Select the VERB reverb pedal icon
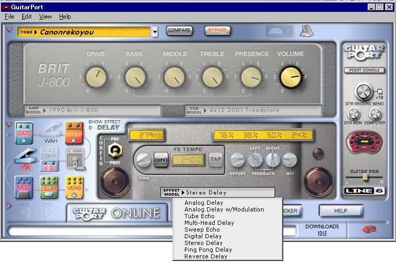Image resolution: width=396 pixels, height=262 pixels. click(x=74, y=187)
